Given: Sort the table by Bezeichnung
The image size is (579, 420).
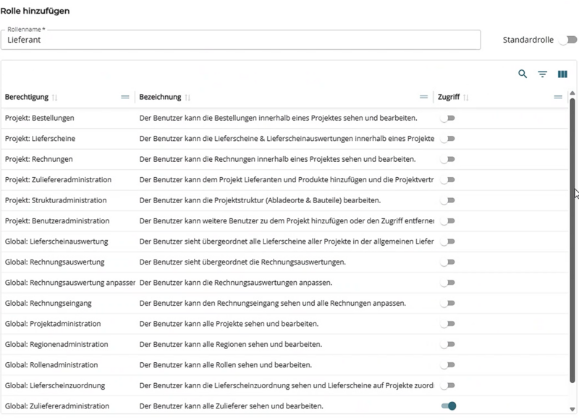Looking at the screenshot, I should (x=186, y=96).
